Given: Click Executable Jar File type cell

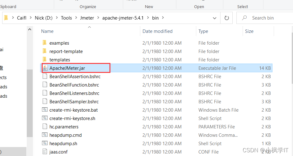Looking at the screenshot, I should [x=217, y=68].
